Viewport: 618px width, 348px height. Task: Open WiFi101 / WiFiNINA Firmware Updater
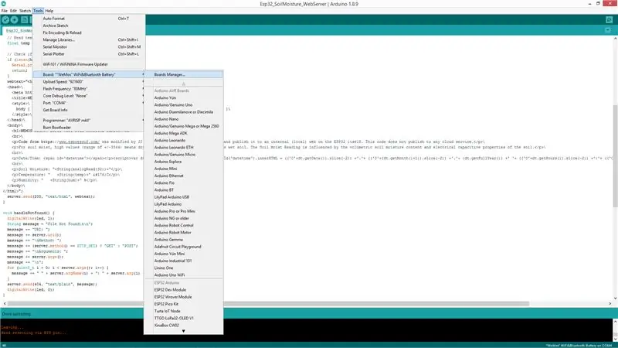89,64
